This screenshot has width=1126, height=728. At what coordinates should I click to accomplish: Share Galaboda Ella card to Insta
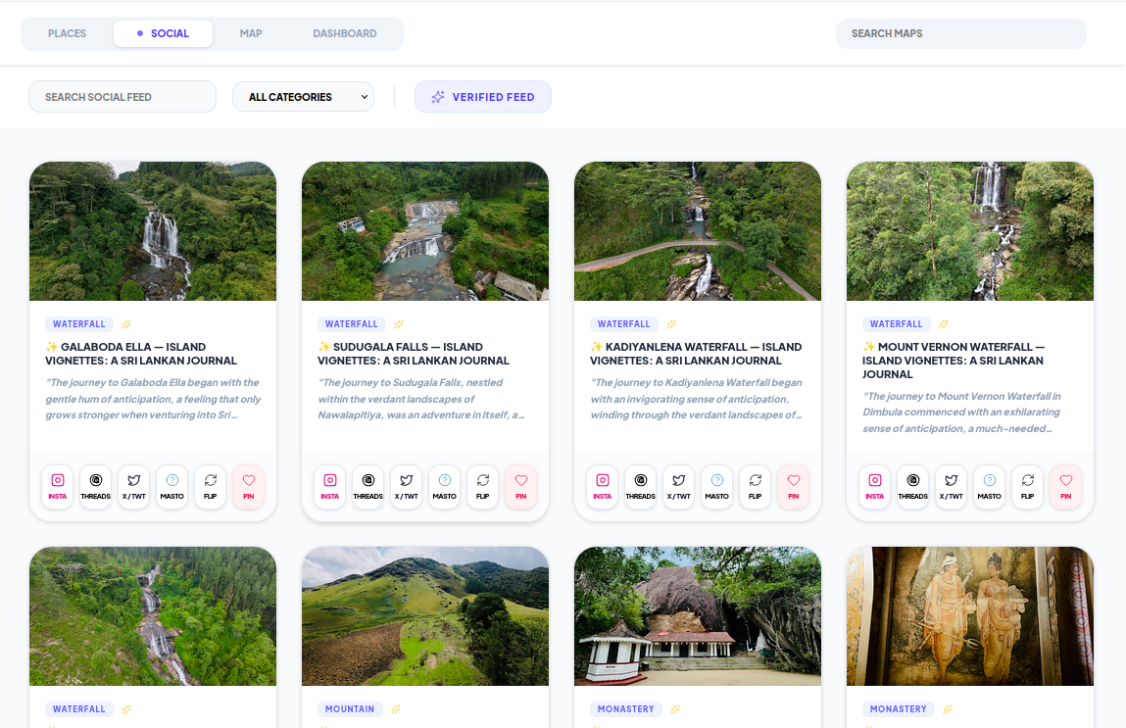pos(58,487)
